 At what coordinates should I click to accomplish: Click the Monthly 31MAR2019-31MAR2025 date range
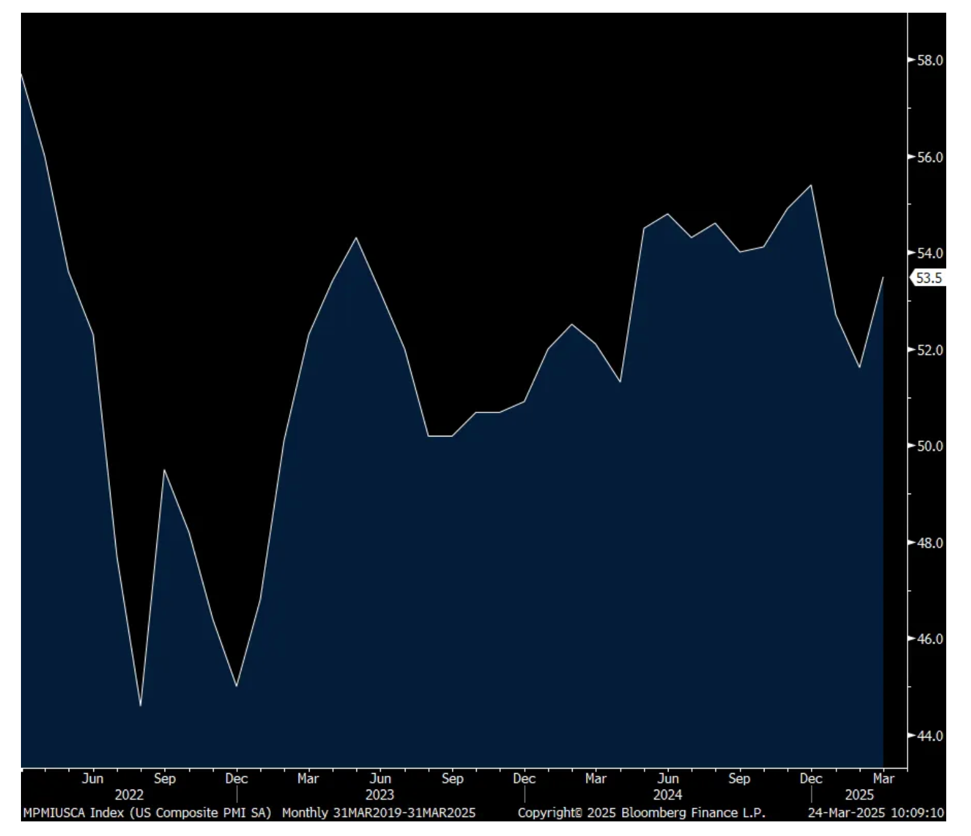pos(378,813)
